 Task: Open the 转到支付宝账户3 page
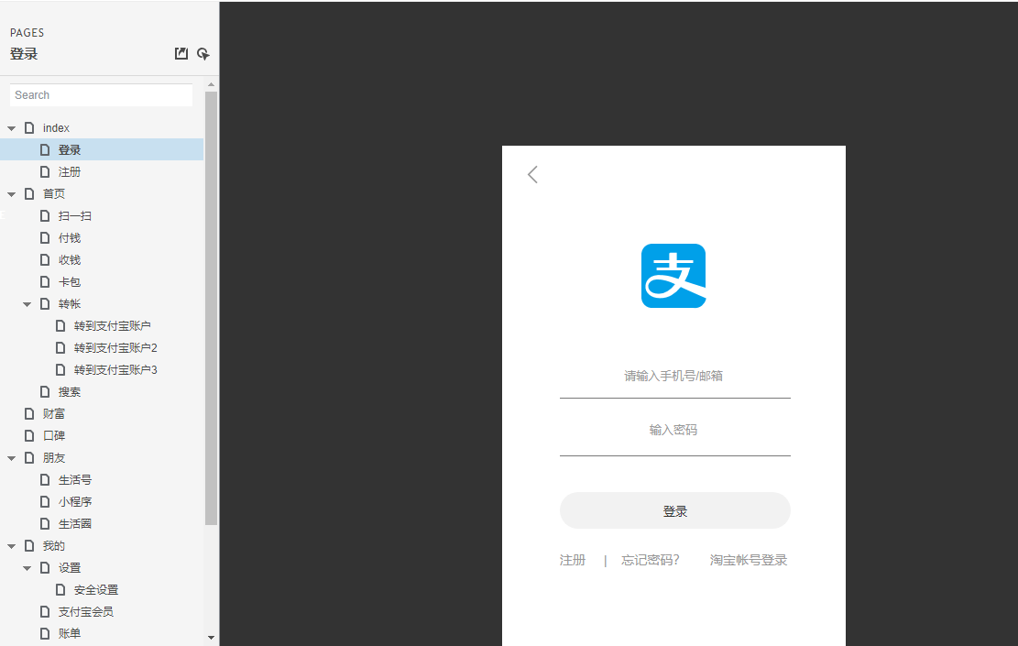115,370
